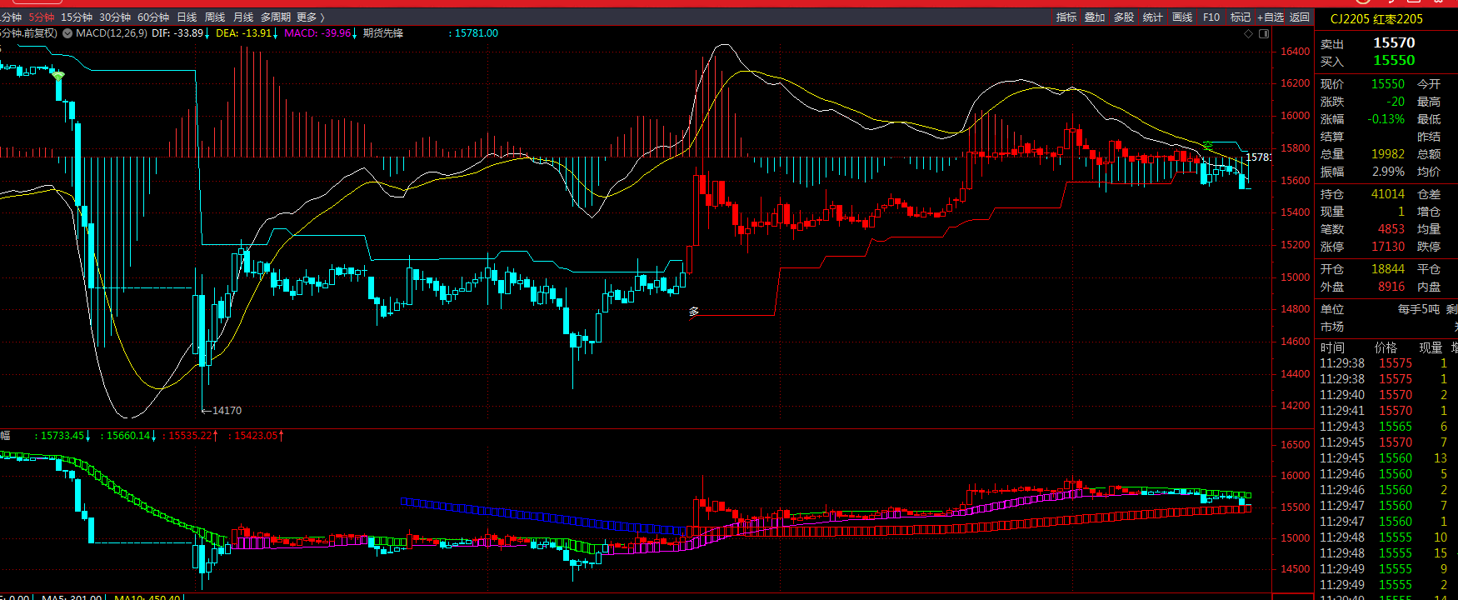The height and width of the screenshot is (600, 1458).
Task: Click the 现量 column header in tick list
Action: (x=1431, y=347)
